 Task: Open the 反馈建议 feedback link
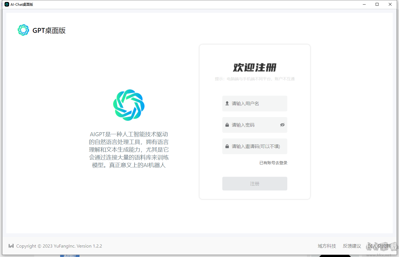point(352,246)
